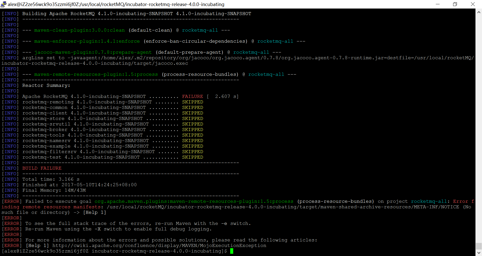Click the scrollbar up arrow
The height and width of the screenshot is (256, 482).
pos(479,12)
